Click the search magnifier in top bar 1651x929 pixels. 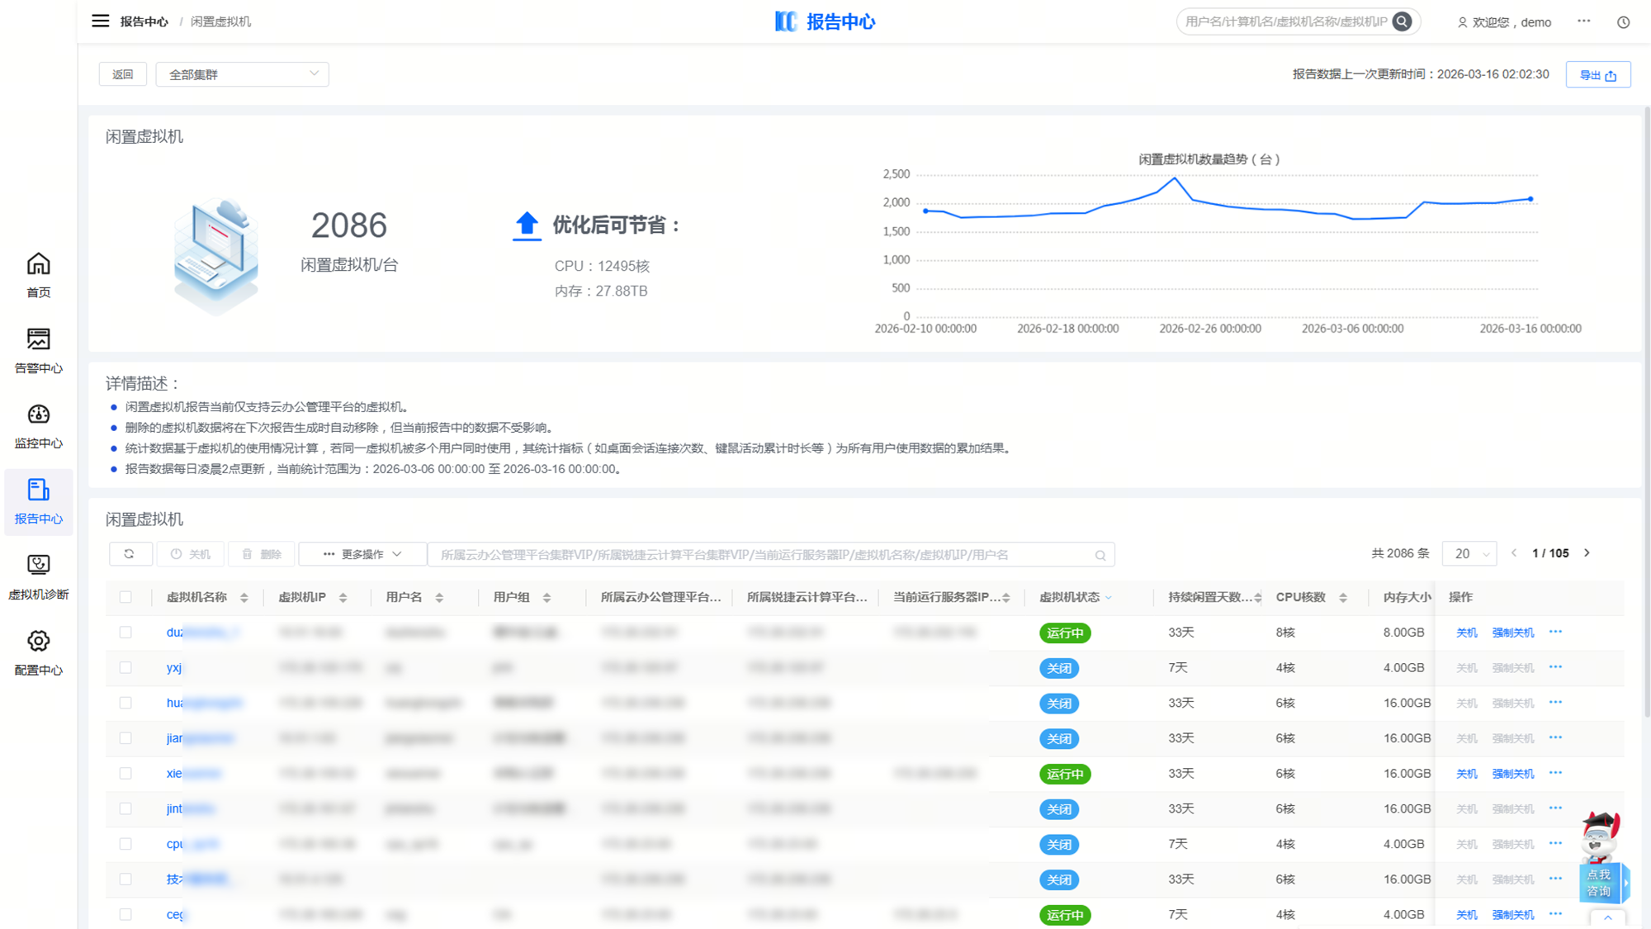pyautogui.click(x=1402, y=22)
